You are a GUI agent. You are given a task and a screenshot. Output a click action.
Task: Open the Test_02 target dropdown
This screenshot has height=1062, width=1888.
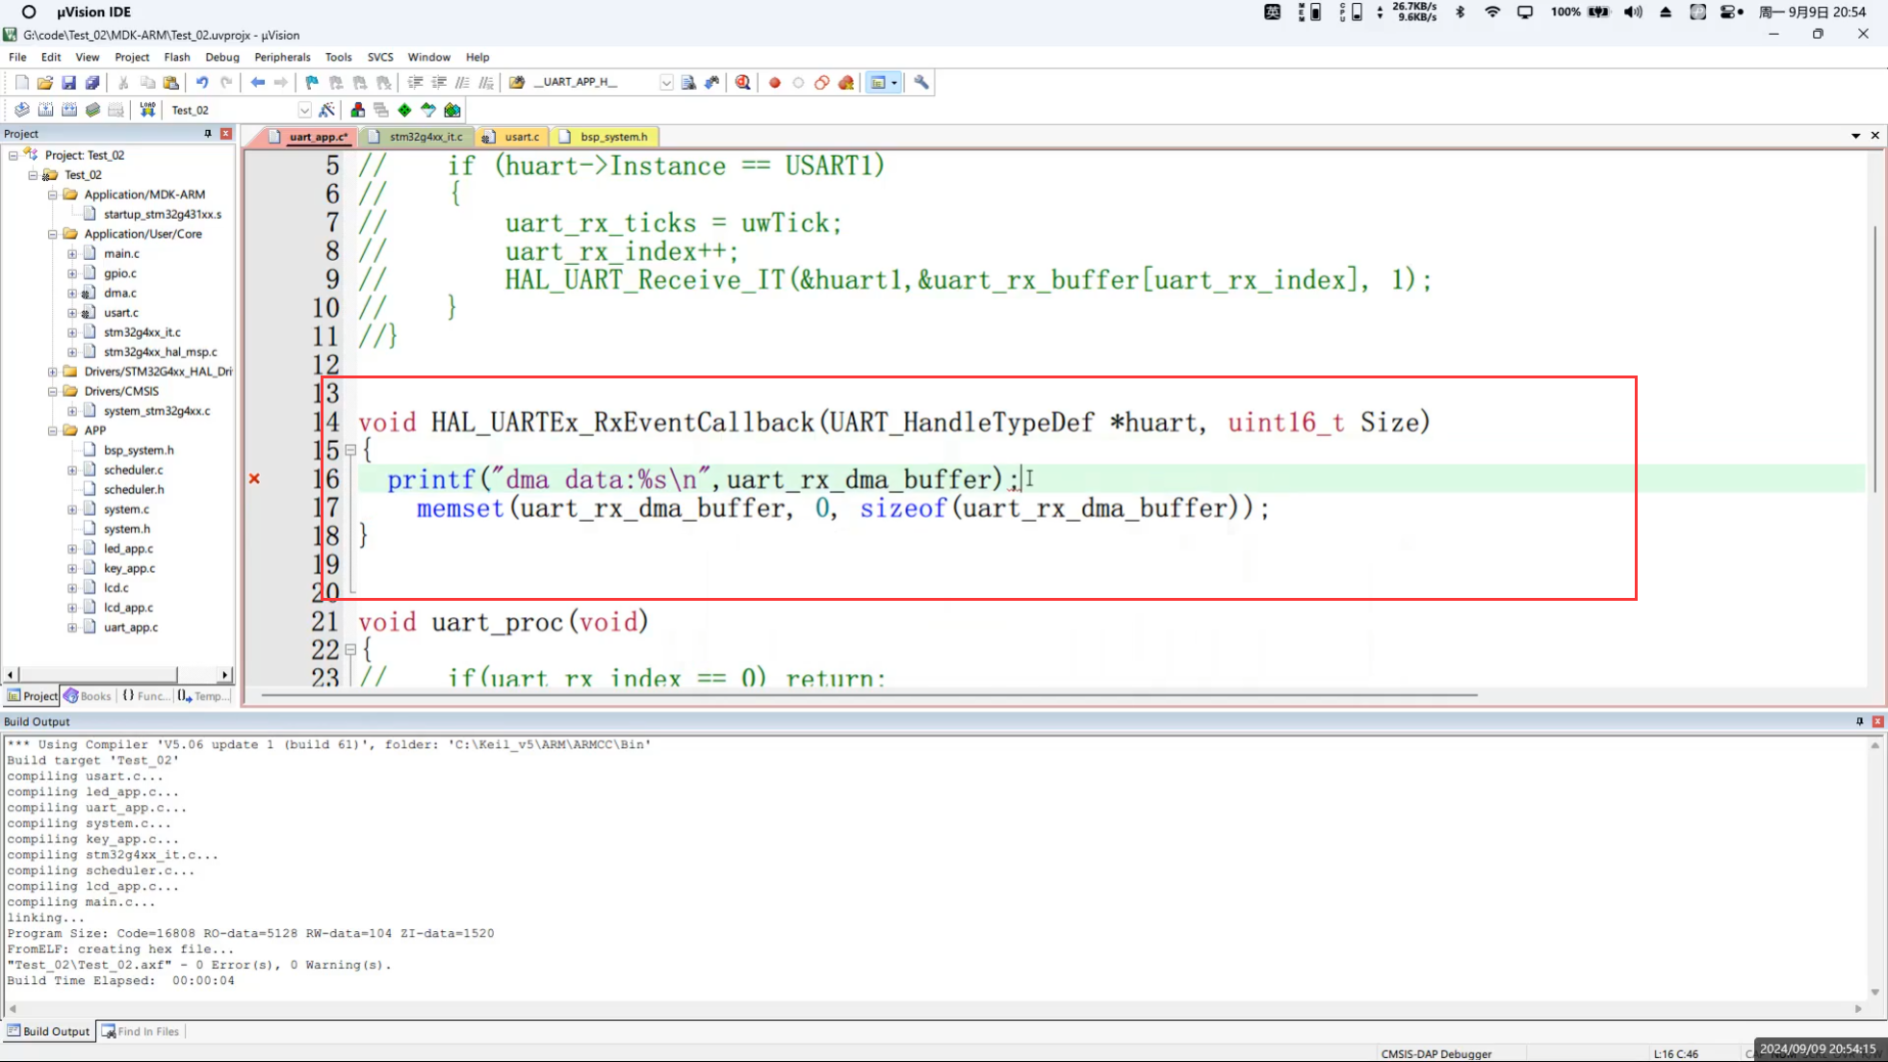(304, 110)
